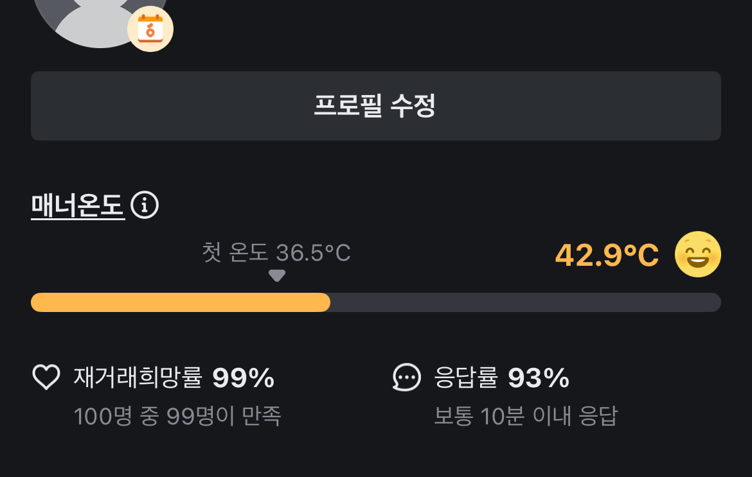Click the triangle marker under 첫 온도
Screen dimensions: 752x477
(276, 275)
